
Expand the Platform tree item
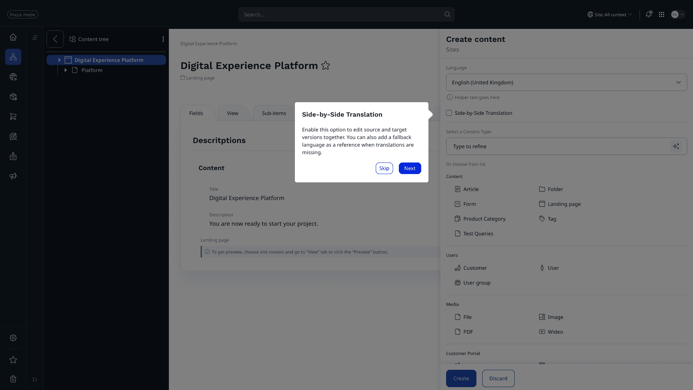(x=66, y=70)
